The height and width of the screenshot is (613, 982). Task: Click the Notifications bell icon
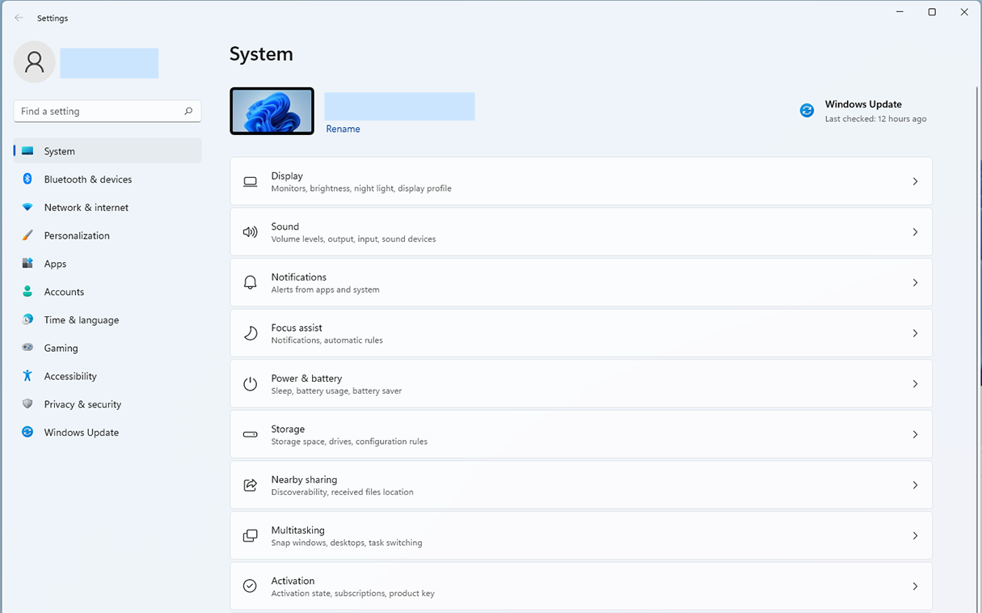point(251,283)
